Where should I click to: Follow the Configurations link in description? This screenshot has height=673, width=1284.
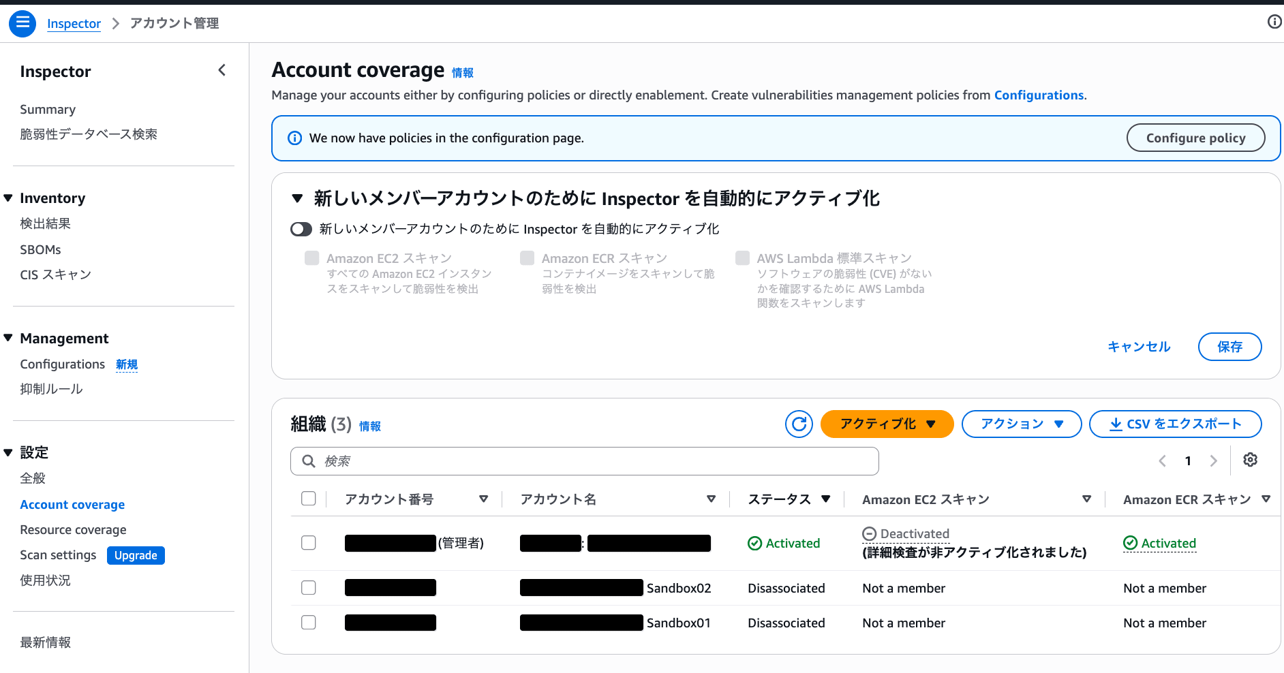[x=1039, y=95]
